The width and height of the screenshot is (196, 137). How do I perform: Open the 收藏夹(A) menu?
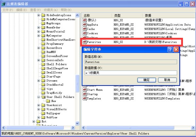[51, 10]
